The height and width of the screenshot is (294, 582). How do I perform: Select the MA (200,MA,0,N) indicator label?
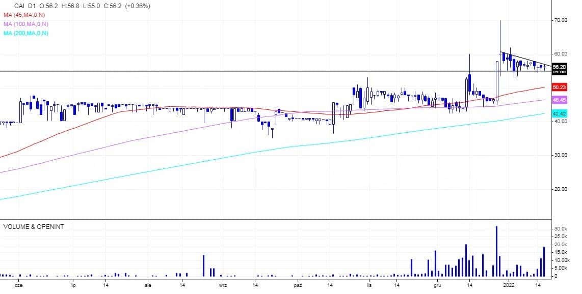(27, 33)
